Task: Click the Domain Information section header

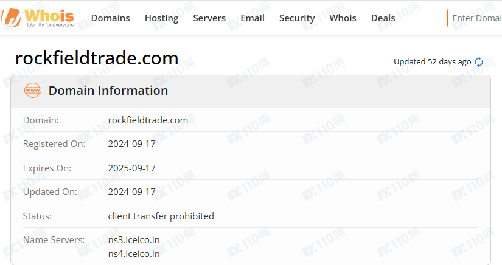Action: pyautogui.click(x=108, y=91)
